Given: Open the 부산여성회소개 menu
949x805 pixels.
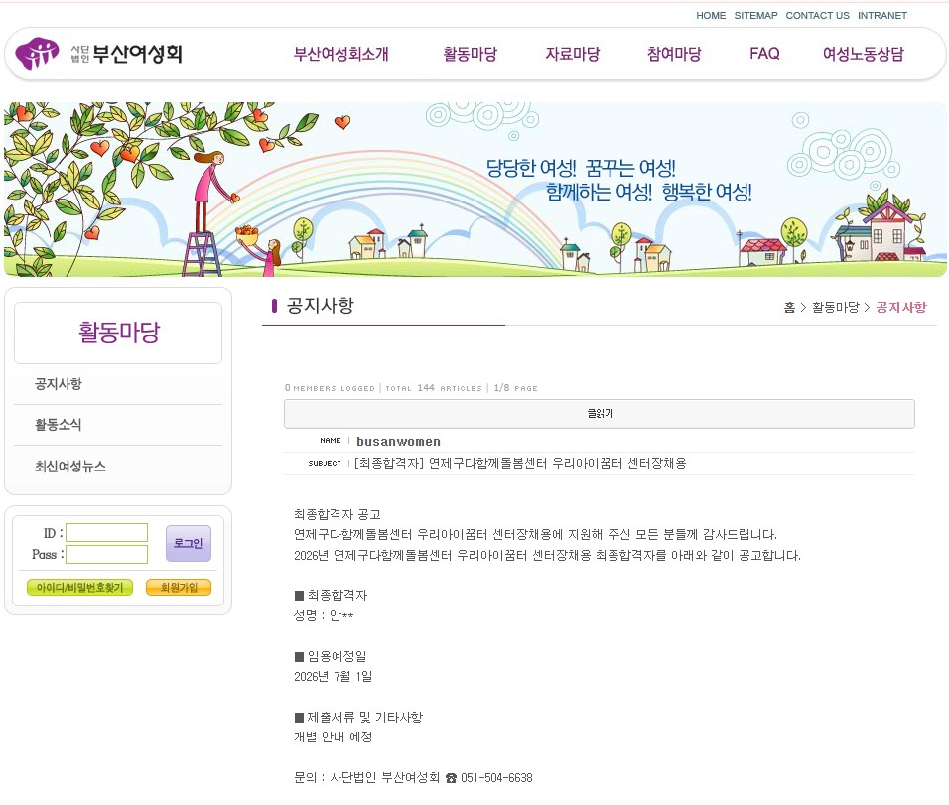Looking at the screenshot, I should [340, 54].
